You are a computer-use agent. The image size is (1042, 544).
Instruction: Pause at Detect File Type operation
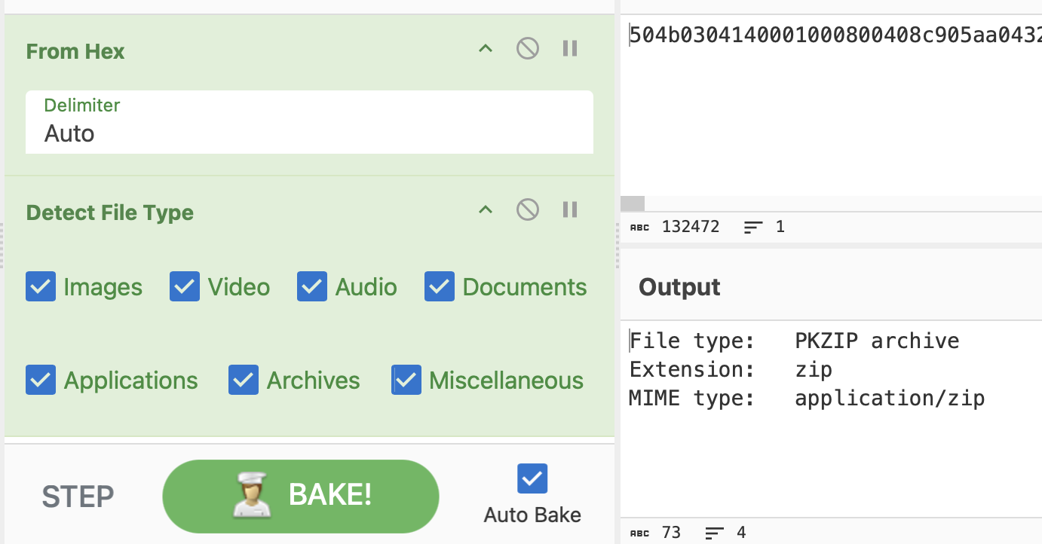(x=570, y=209)
